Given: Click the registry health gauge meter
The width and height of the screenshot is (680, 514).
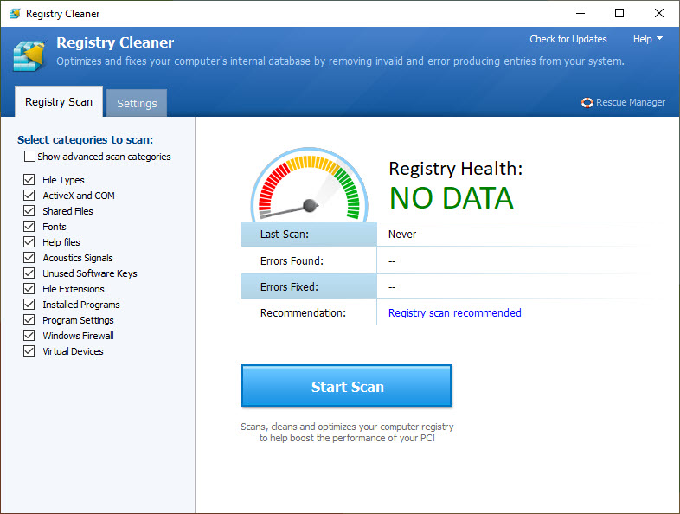Looking at the screenshot, I should (309, 184).
